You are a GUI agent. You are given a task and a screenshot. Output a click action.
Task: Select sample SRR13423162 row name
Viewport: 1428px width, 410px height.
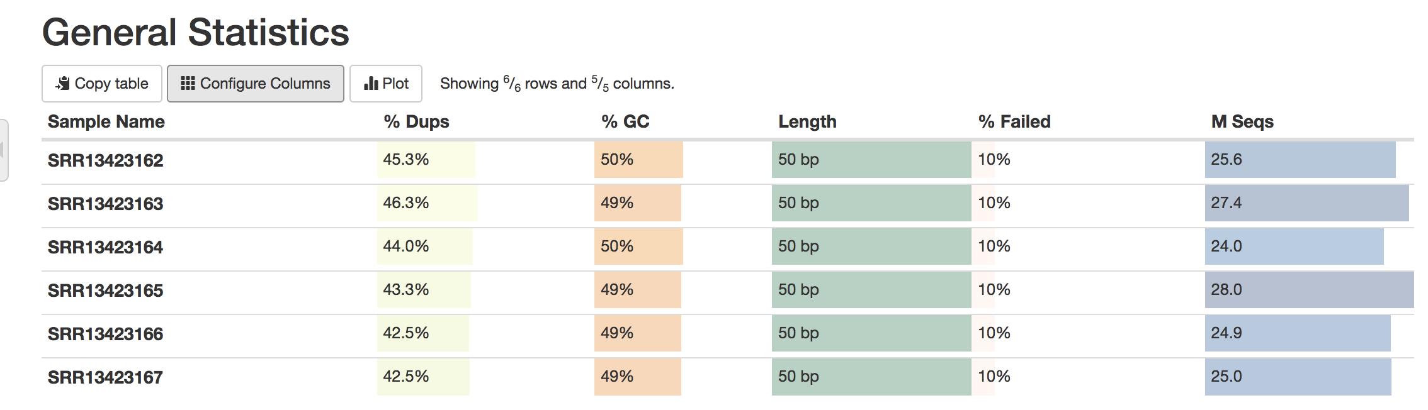(x=106, y=161)
